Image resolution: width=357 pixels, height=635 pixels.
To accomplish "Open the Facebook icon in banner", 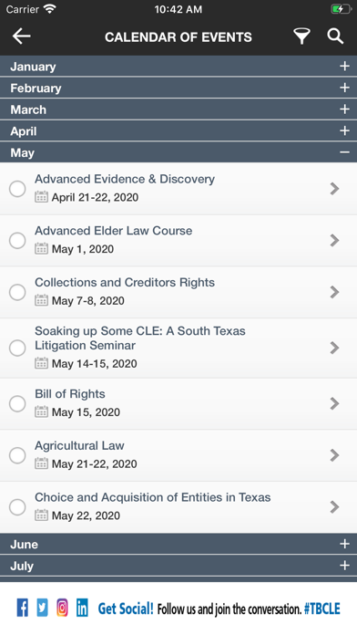I will pos(23,608).
